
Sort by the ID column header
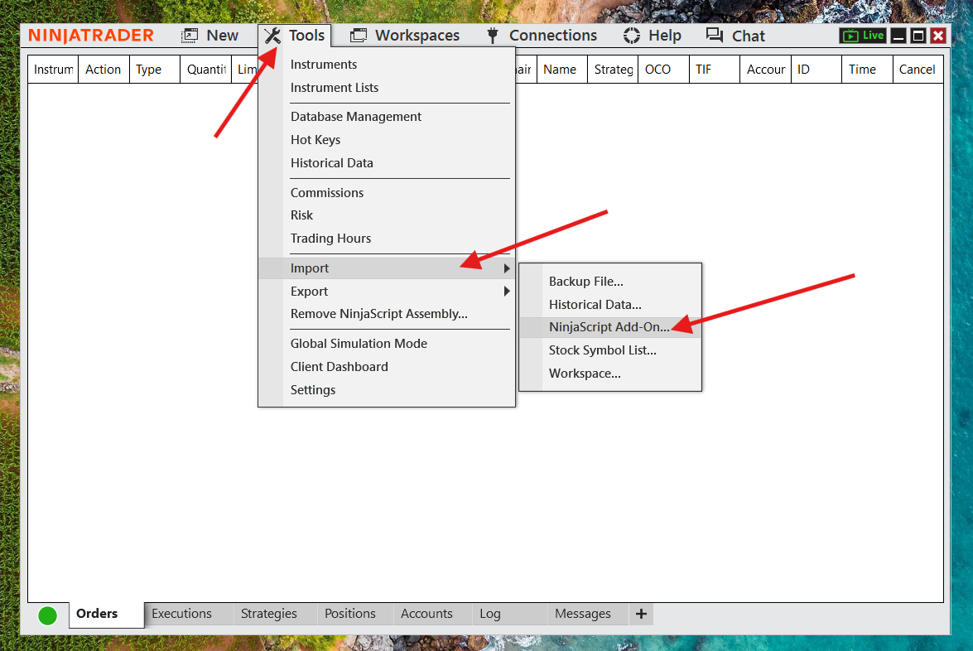(x=816, y=70)
